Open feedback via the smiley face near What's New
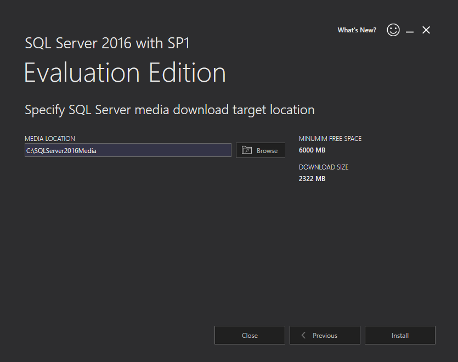The image size is (458, 362). point(393,30)
